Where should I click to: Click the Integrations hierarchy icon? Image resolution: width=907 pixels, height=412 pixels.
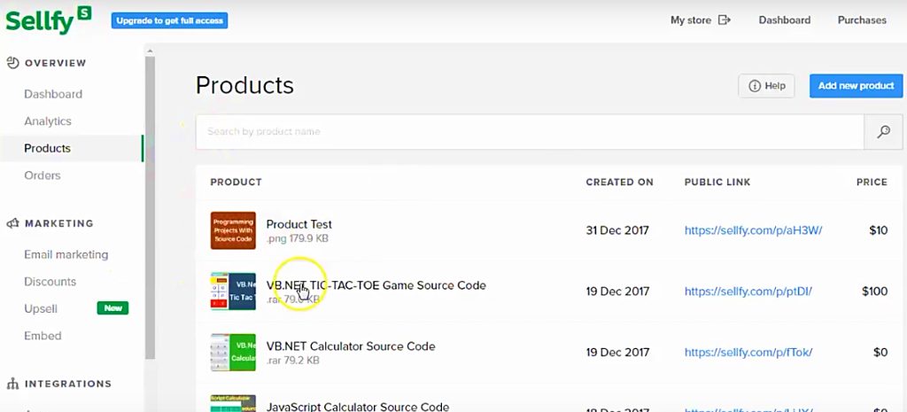coord(12,384)
